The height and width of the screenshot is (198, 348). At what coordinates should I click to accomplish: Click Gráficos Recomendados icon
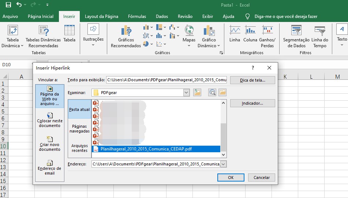click(x=126, y=31)
